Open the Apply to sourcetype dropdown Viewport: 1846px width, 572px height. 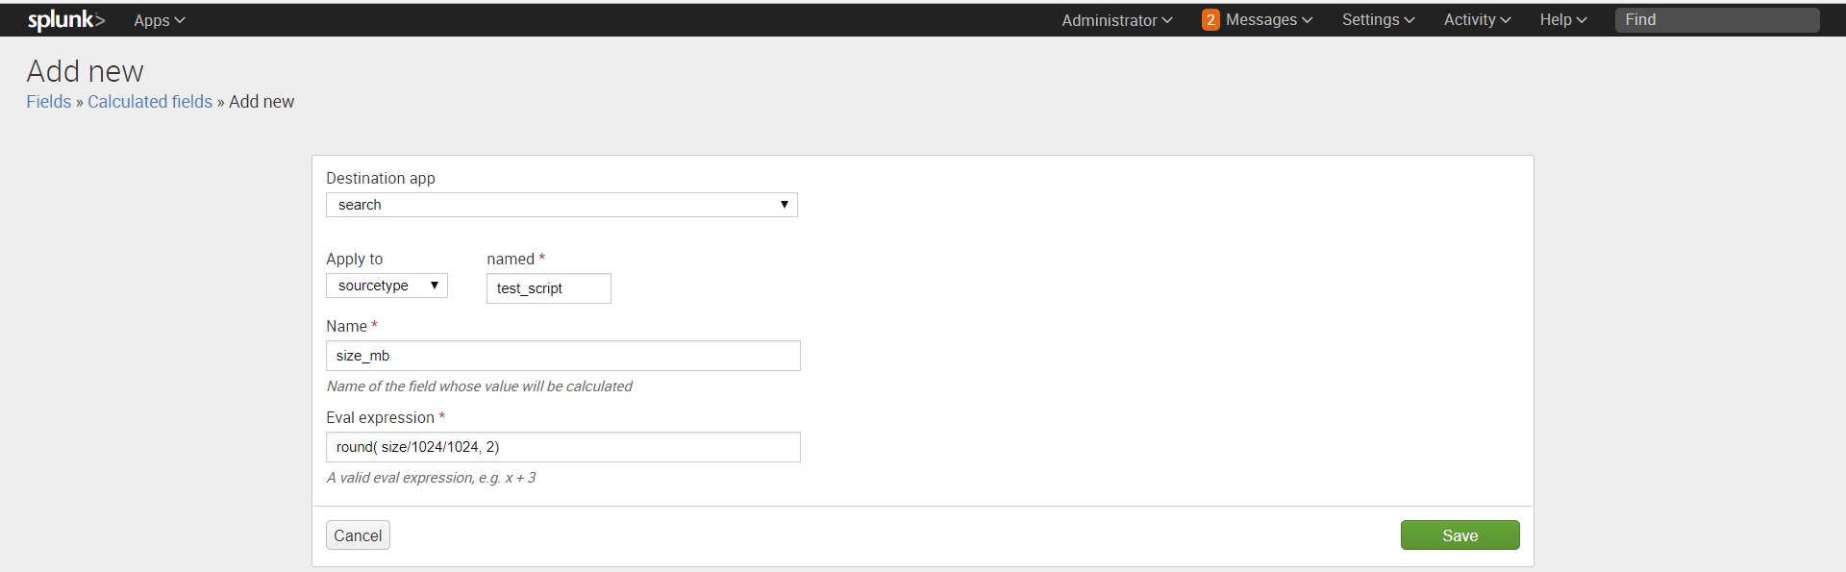[386, 286]
